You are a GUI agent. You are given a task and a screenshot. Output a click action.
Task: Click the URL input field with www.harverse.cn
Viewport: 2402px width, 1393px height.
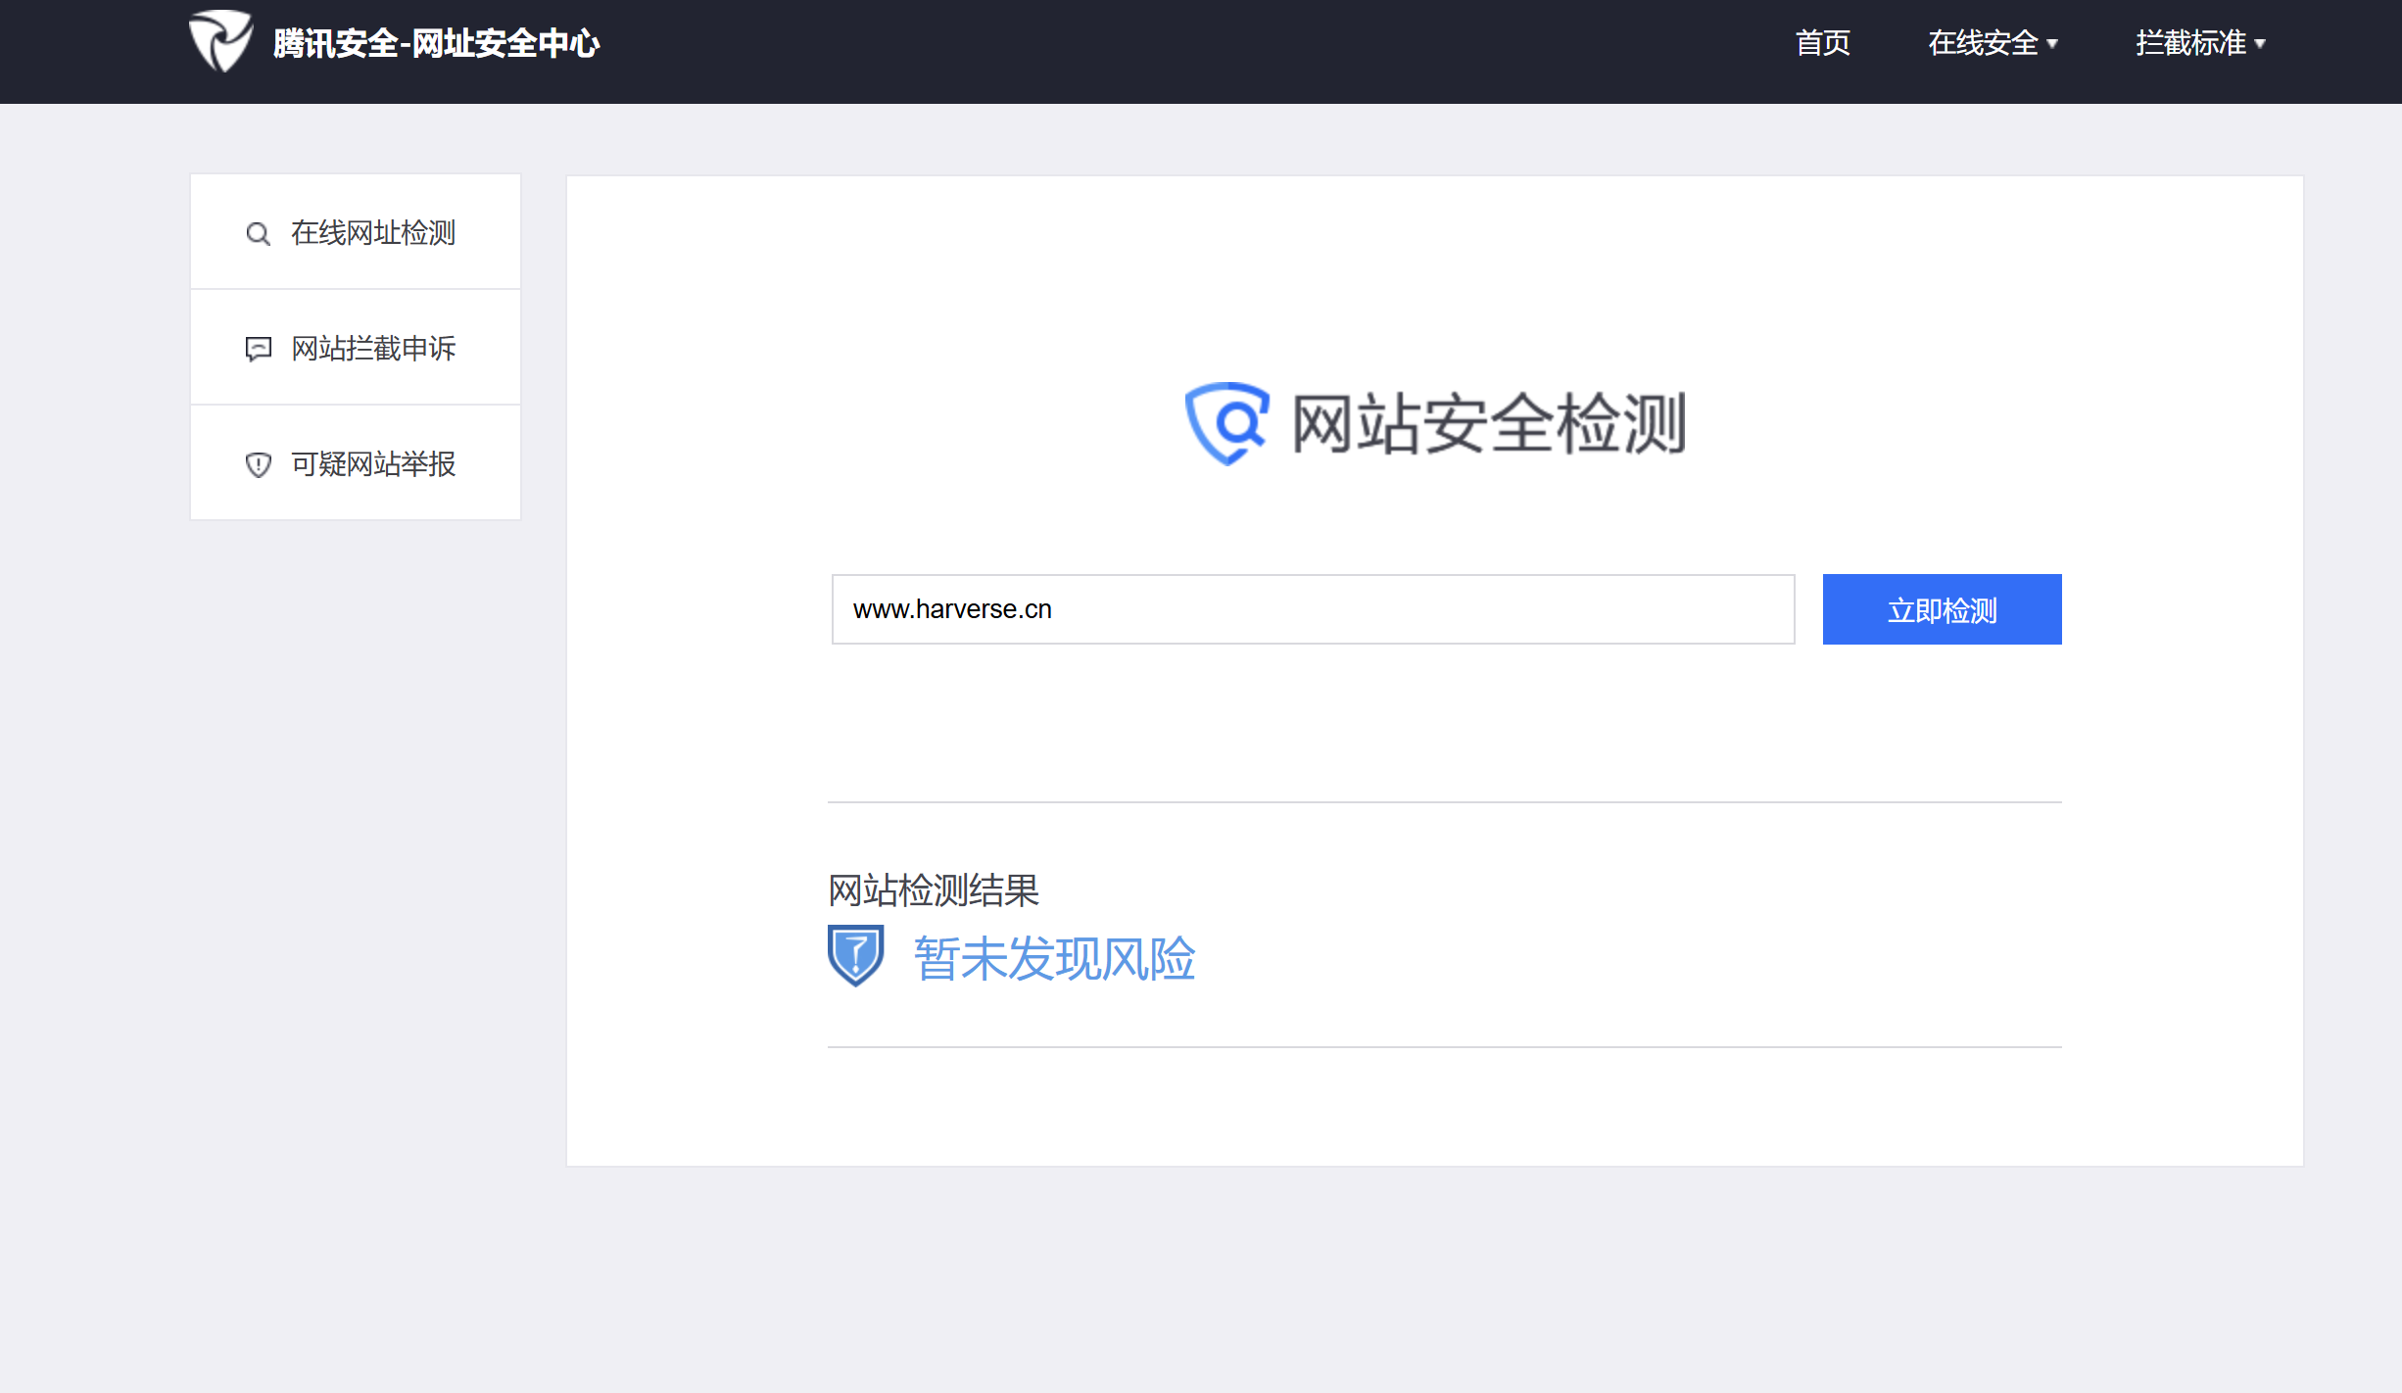pyautogui.click(x=1313, y=609)
